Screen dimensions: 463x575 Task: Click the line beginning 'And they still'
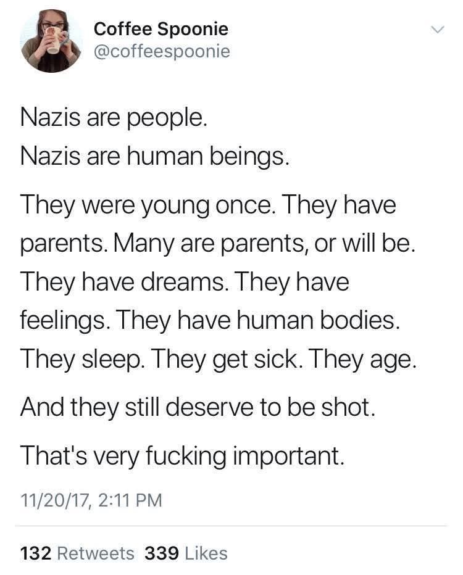click(198, 408)
